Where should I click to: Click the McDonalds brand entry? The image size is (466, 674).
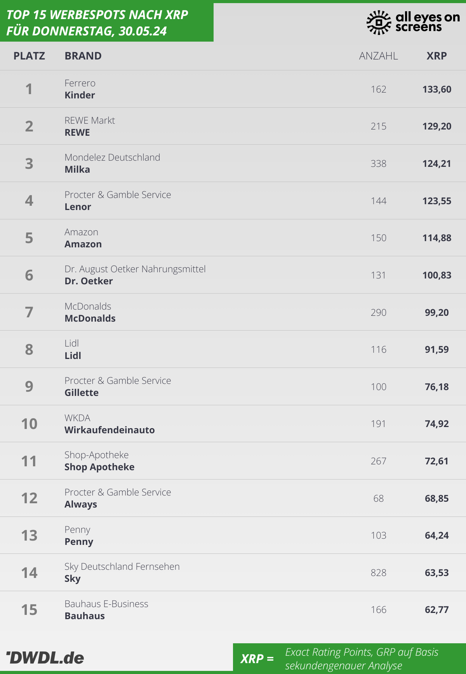[90, 319]
